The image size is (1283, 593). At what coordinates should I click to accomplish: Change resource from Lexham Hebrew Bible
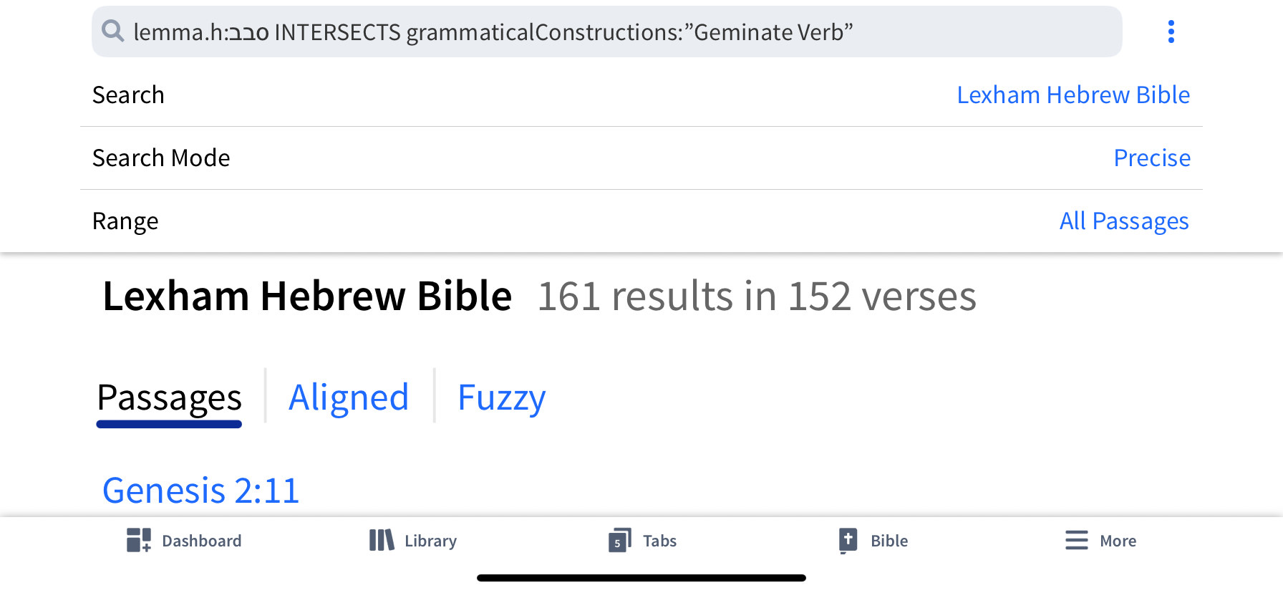(x=1073, y=95)
